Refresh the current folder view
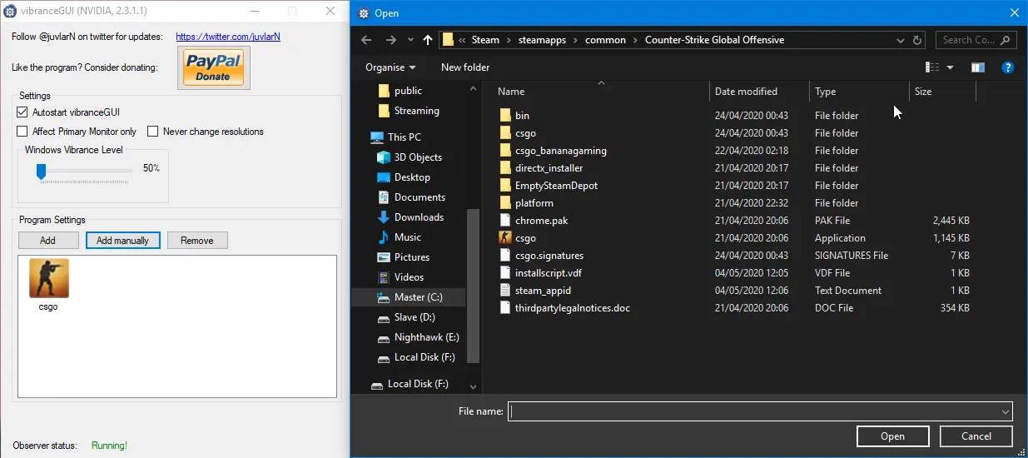 tap(917, 40)
